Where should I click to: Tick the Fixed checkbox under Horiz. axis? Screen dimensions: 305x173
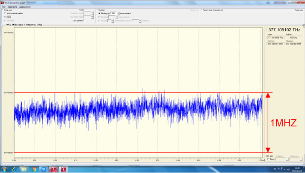(85, 10)
